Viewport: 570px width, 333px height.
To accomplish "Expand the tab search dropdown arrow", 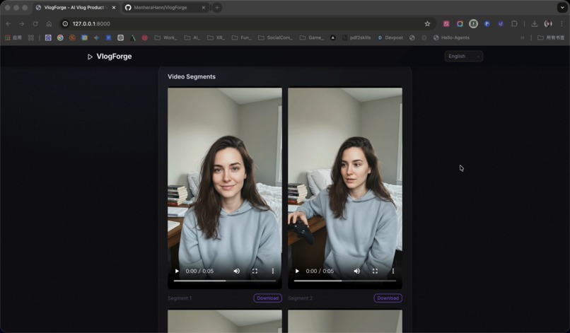I will 562,8.
